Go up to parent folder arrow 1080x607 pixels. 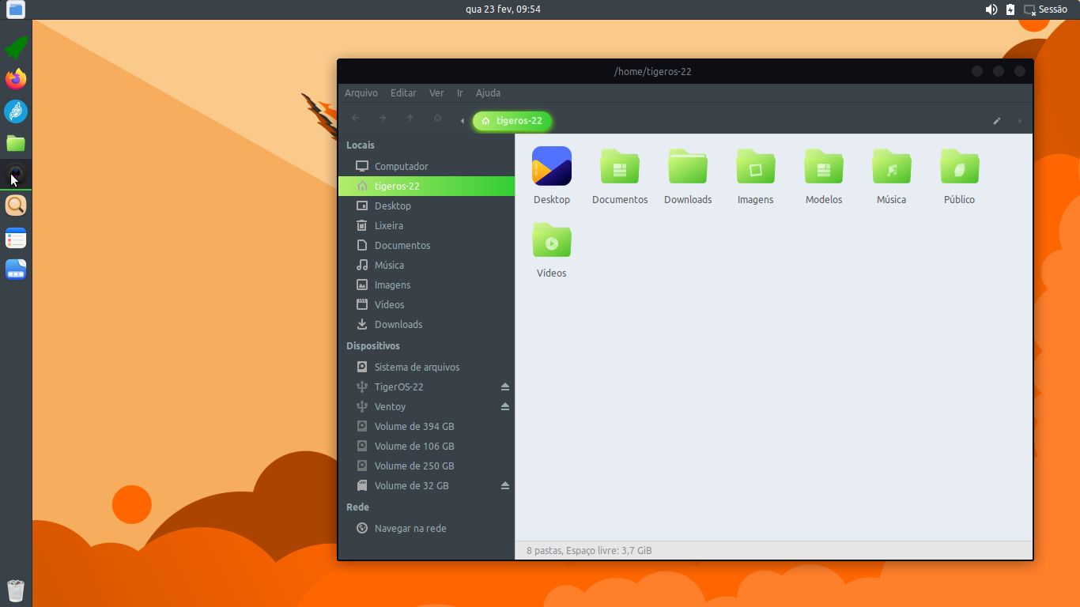pos(410,118)
